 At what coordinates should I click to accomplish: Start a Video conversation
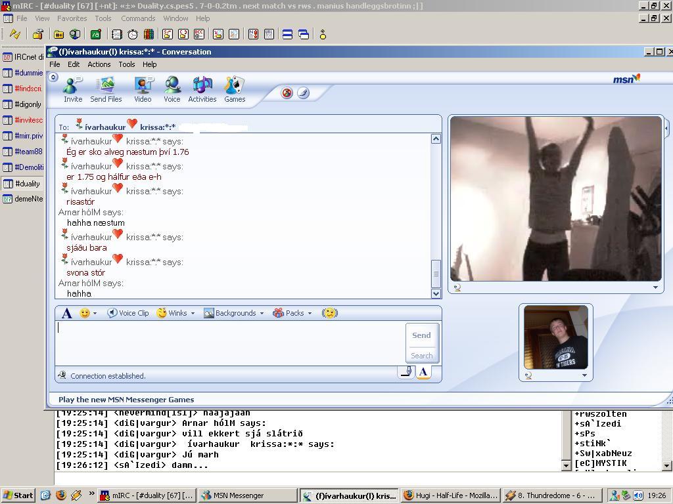tap(143, 89)
